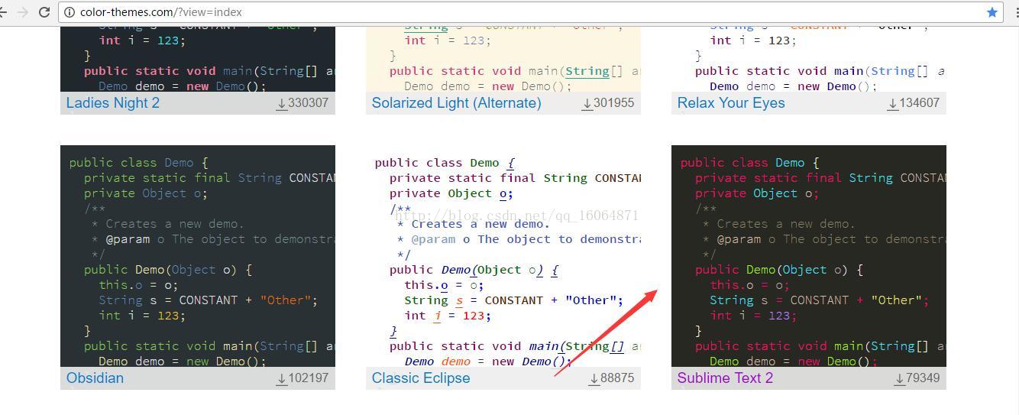Viewport: 1019px width, 415px height.
Task: Click the browser back arrow
Action: [x=3, y=12]
